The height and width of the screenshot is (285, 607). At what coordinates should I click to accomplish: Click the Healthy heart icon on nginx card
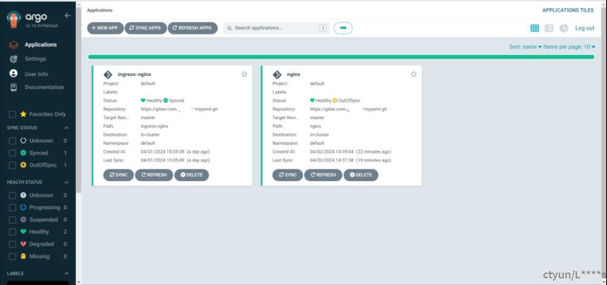tap(312, 101)
